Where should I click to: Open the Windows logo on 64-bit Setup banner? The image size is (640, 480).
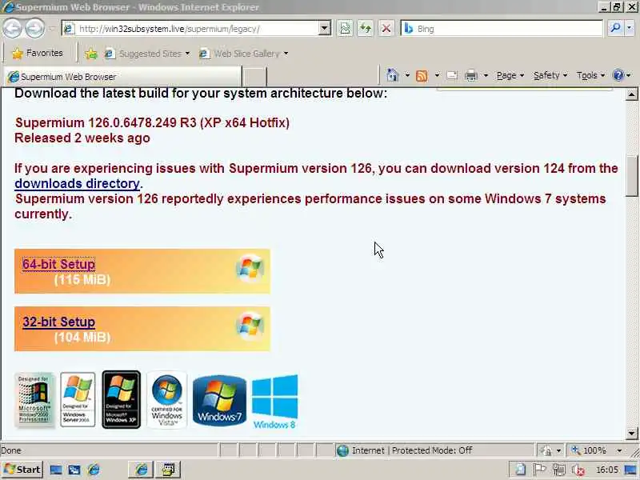[250, 268]
